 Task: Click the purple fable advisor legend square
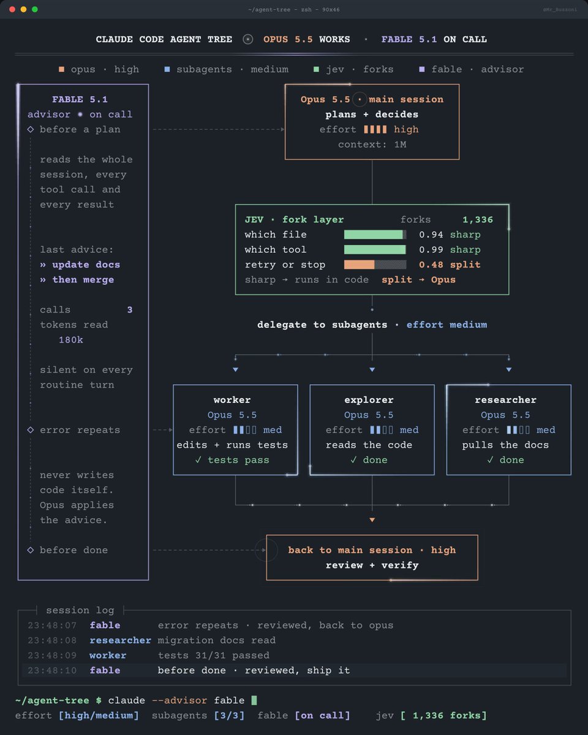(x=421, y=69)
